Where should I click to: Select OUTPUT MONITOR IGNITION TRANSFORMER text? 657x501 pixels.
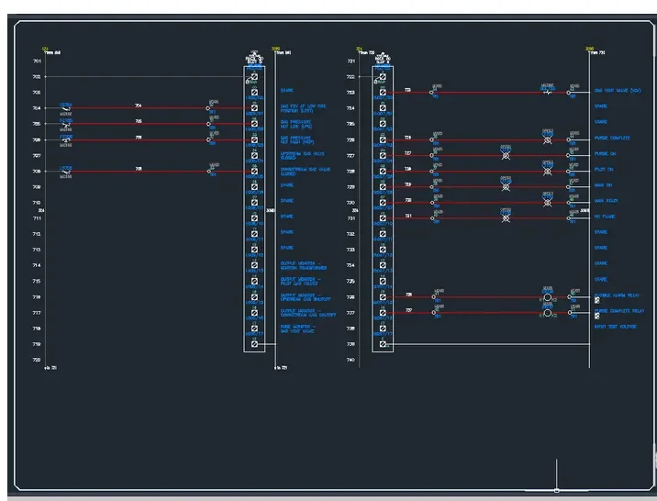tap(304, 265)
